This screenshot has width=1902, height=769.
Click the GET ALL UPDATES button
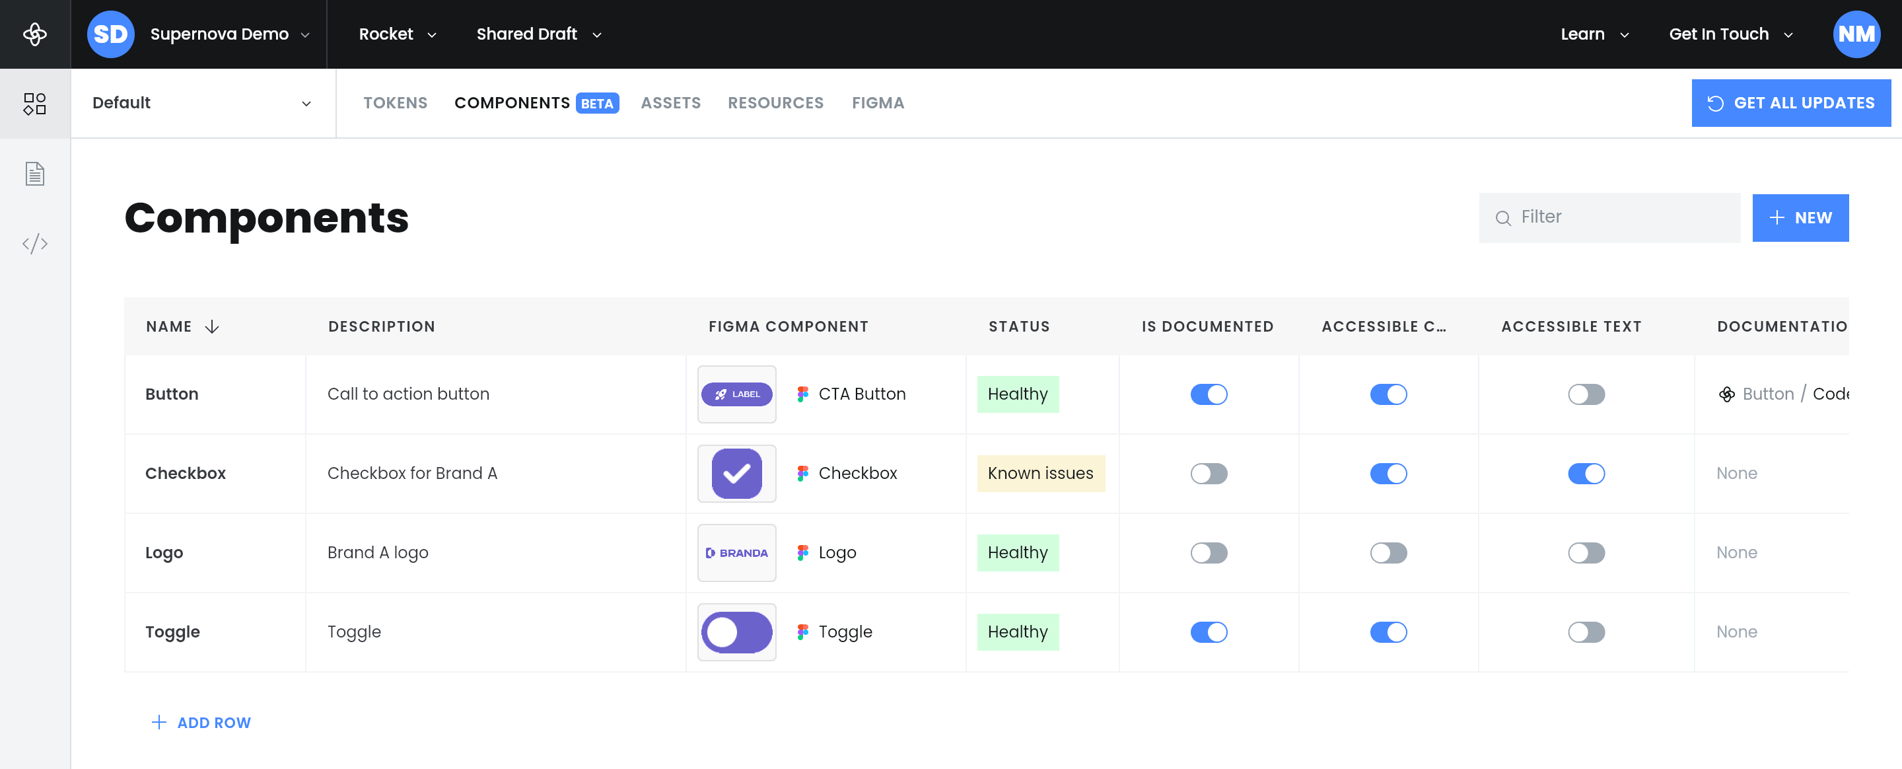click(x=1790, y=104)
